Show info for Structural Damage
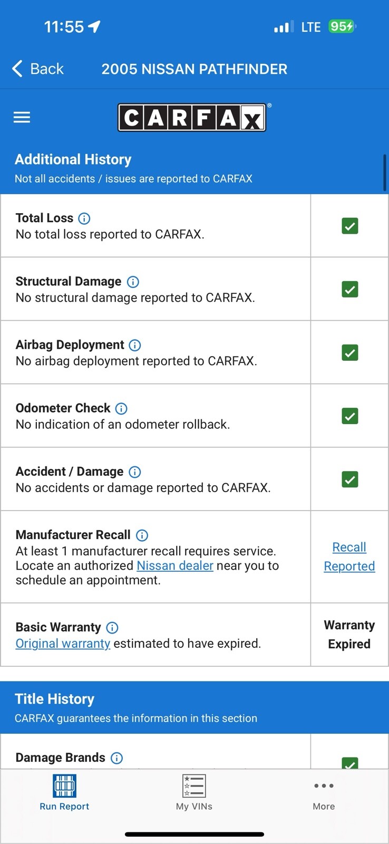 click(133, 282)
